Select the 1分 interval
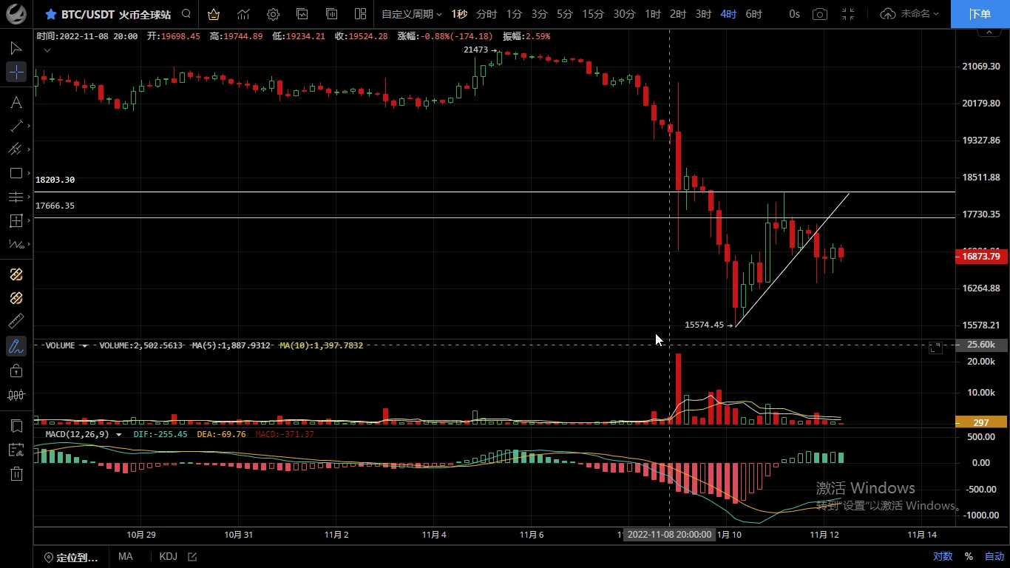 point(514,14)
